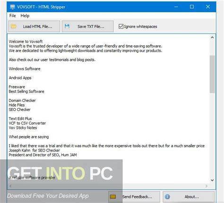Click the vertical scrollbar up arrow

coord(212,37)
